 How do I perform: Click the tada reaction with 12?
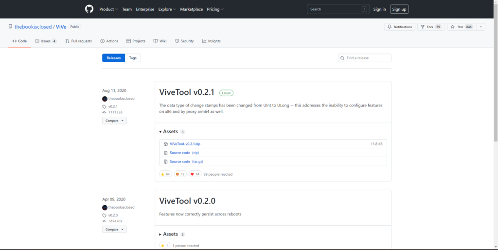click(x=180, y=174)
